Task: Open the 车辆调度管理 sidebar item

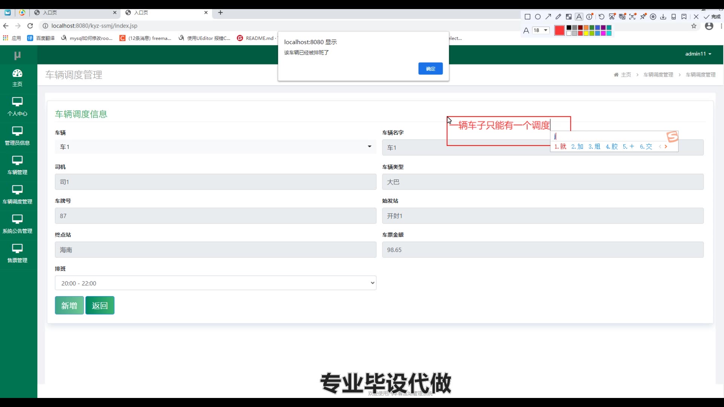Action: click(17, 194)
